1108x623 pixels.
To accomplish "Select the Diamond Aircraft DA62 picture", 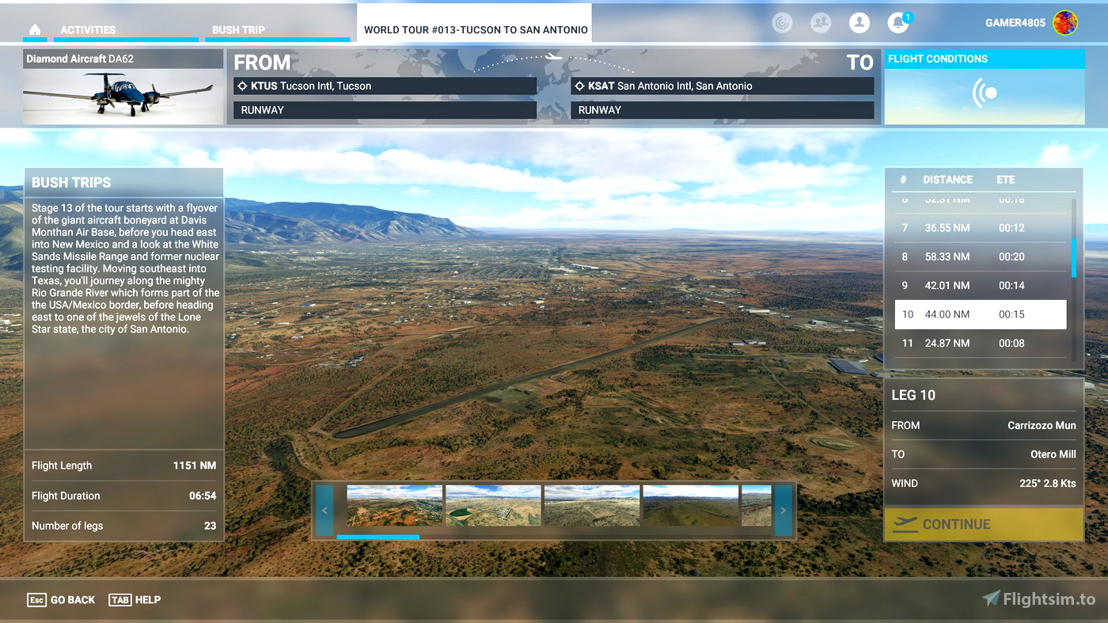I will tap(123, 96).
